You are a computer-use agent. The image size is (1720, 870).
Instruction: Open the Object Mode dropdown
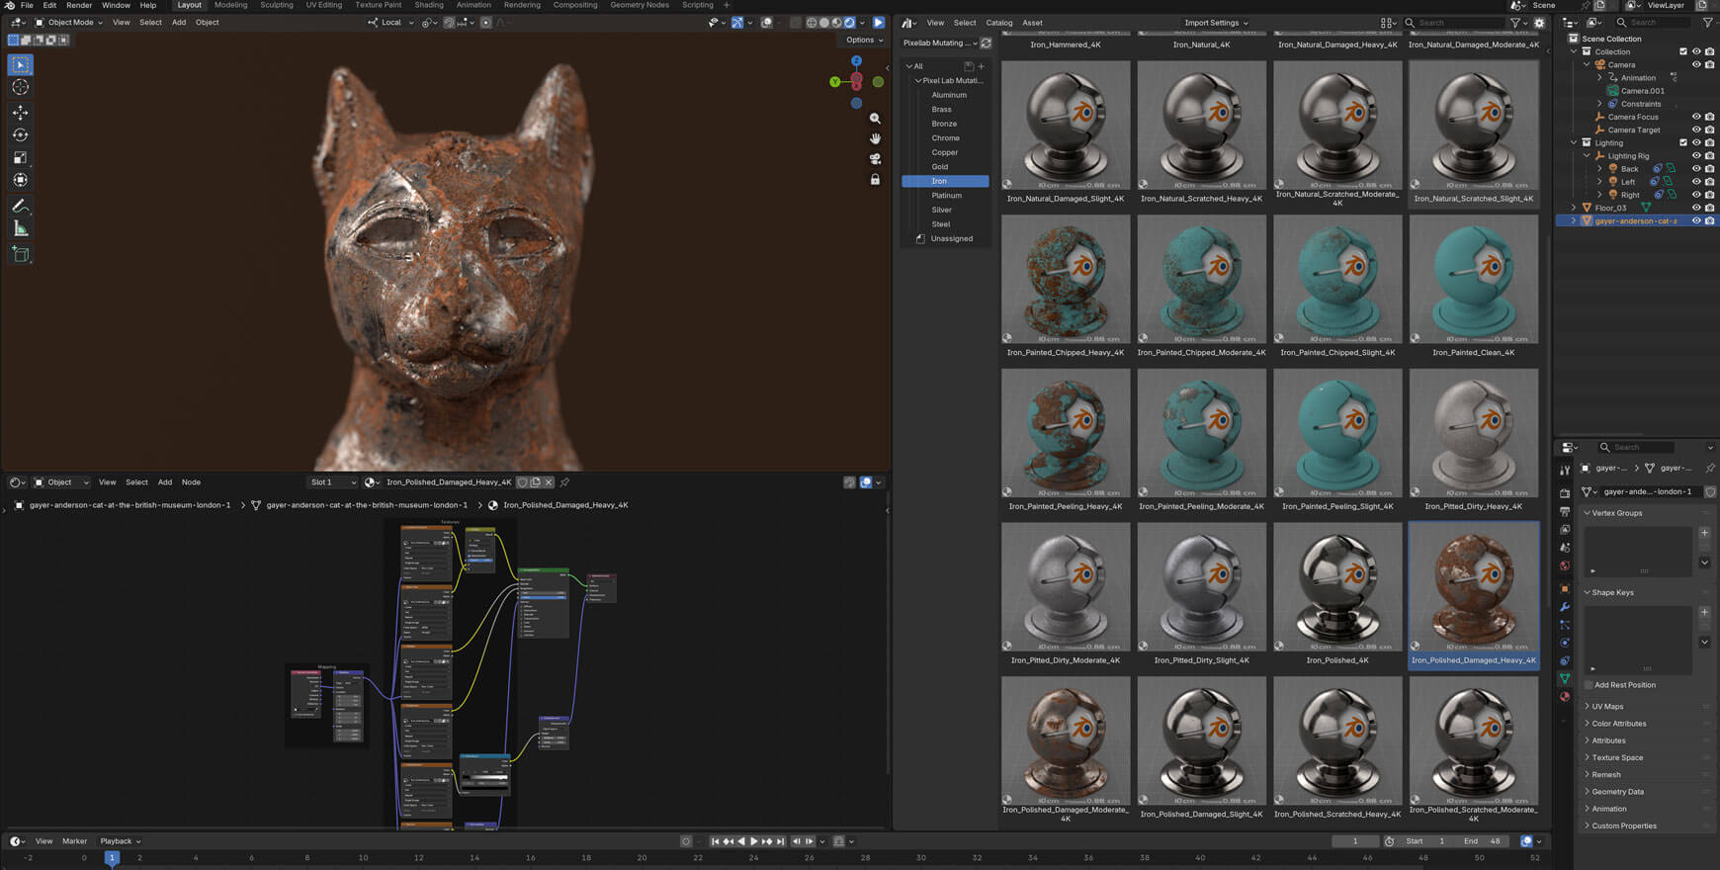(x=68, y=23)
